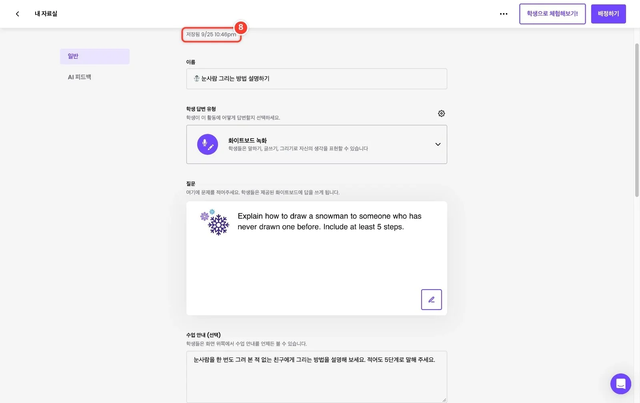Go back using the left arrow icon
640x403 pixels.
click(17, 14)
